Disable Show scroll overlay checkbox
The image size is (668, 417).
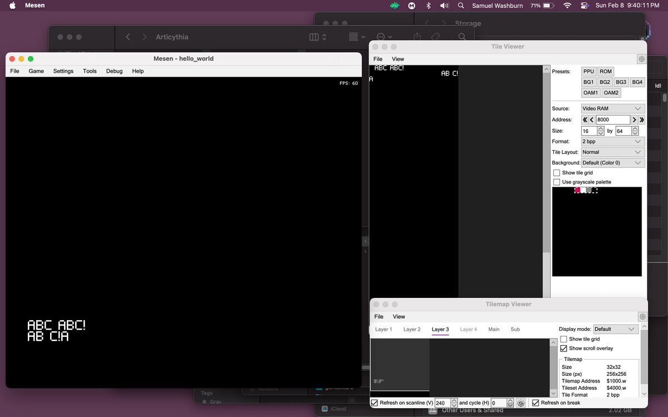click(564, 349)
